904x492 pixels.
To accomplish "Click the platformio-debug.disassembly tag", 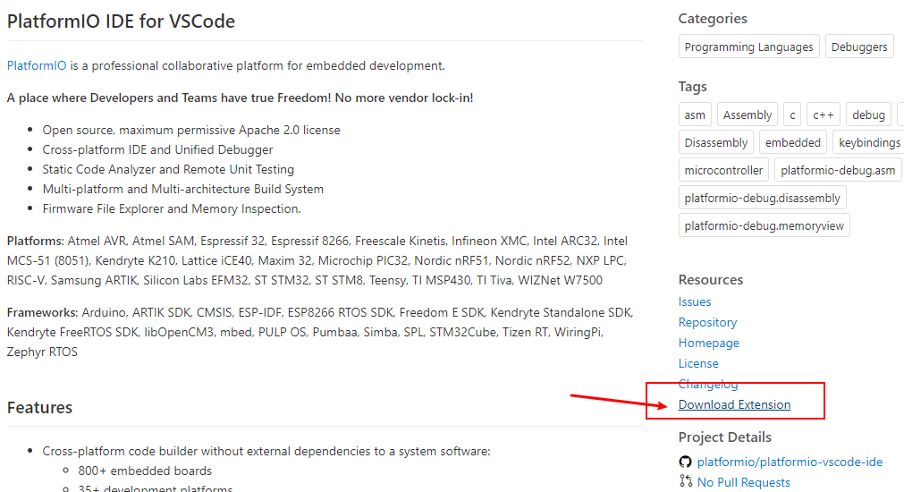I will [762, 198].
